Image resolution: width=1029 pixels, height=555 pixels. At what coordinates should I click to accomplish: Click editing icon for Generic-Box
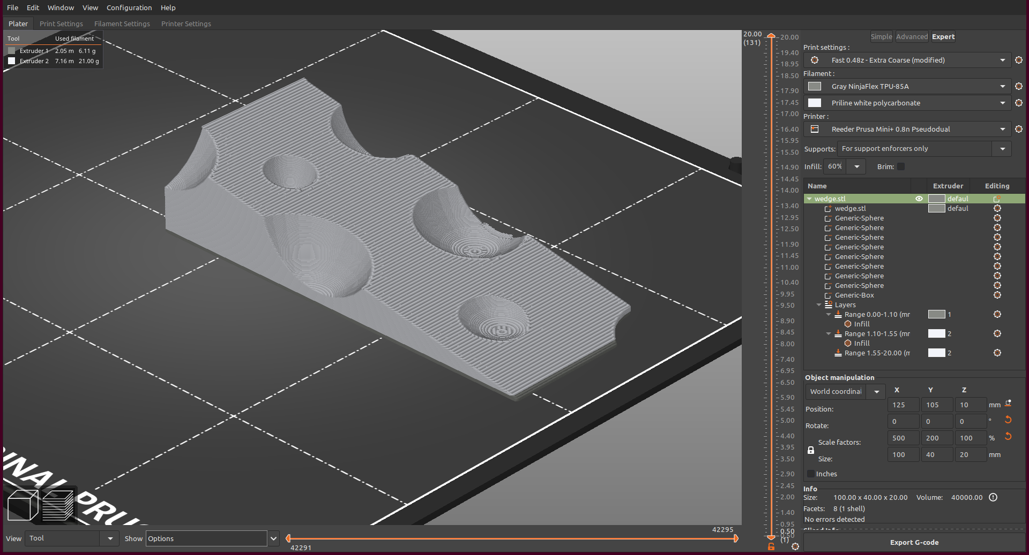point(997,295)
